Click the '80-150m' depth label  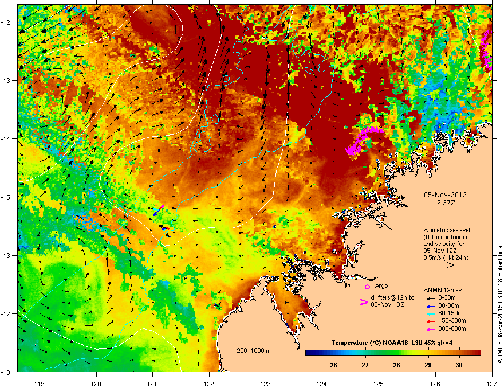[450, 313]
